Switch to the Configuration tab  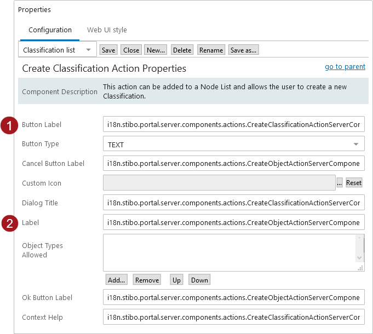point(50,30)
